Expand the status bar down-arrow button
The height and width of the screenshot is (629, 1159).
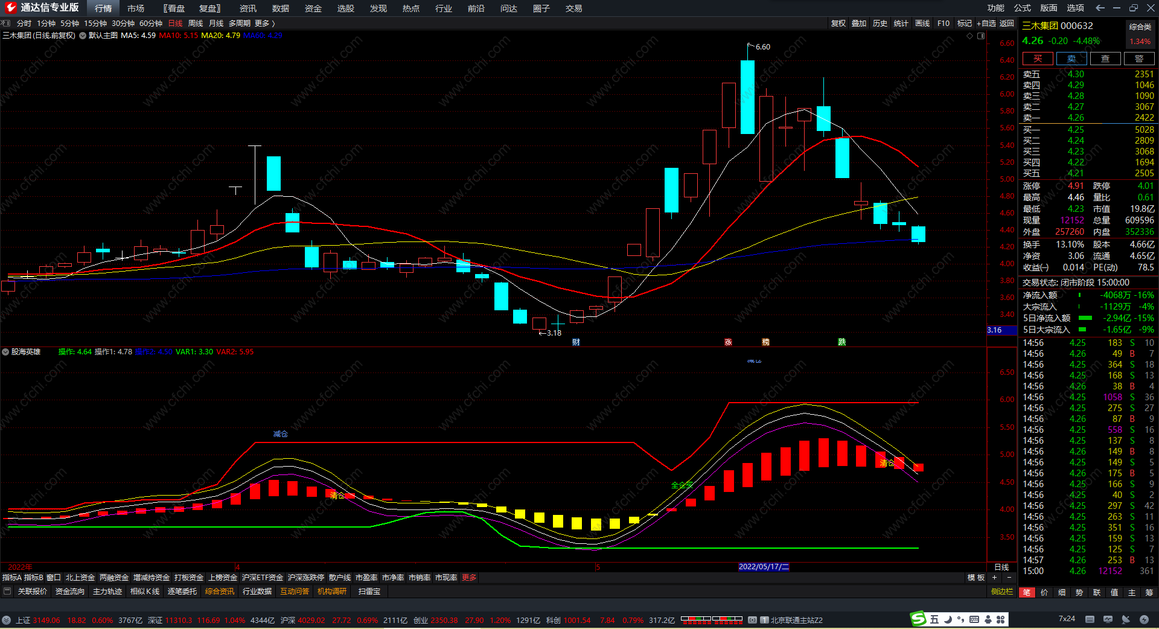pyautogui.click(x=6, y=620)
